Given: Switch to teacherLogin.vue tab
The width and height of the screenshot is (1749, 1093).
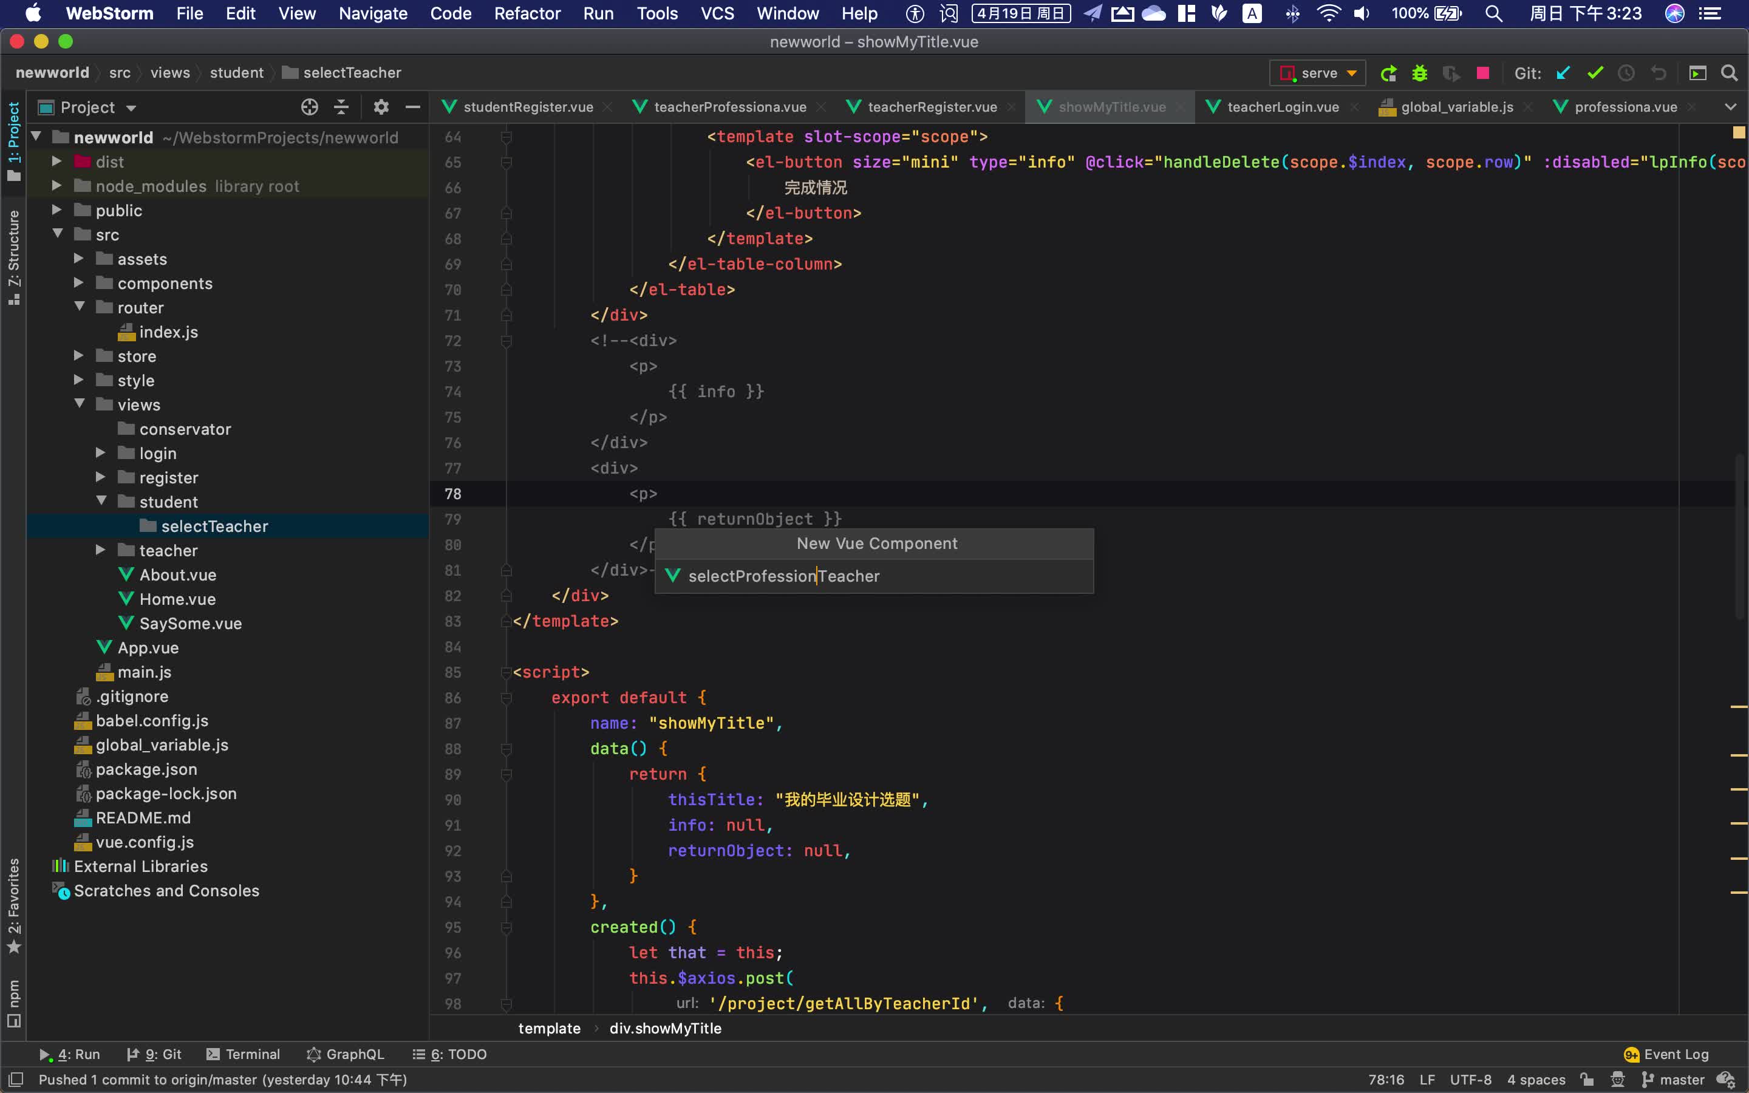Looking at the screenshot, I should click(1281, 107).
